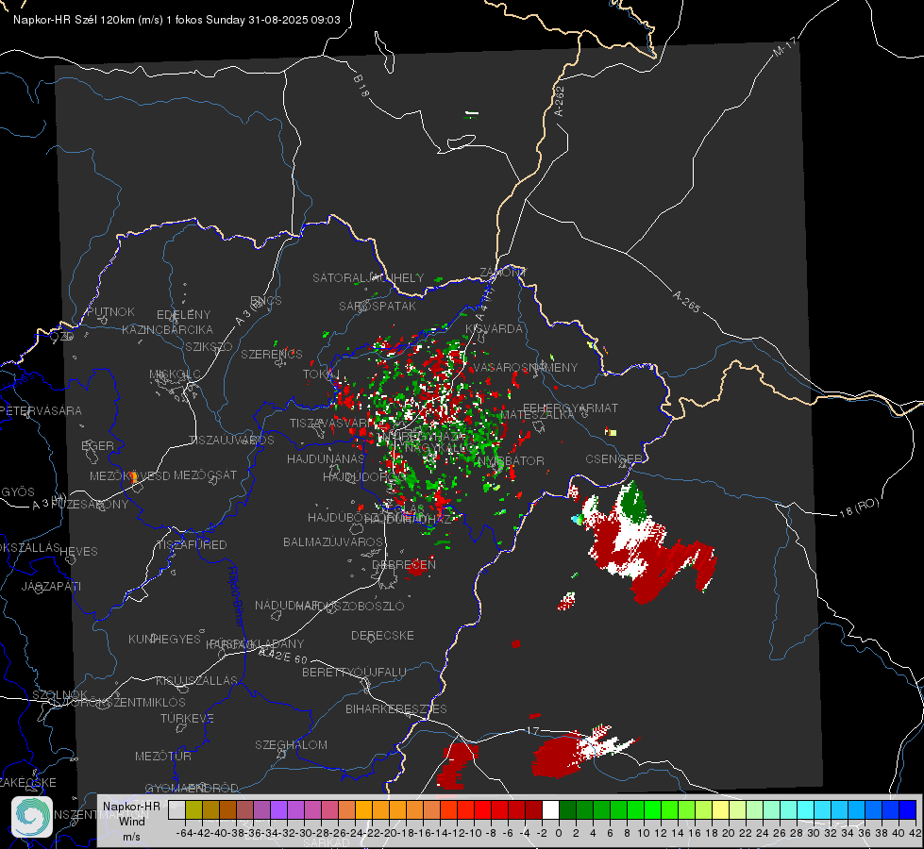924x849 pixels.
Task: Click the VÁSÁROSNAMÉNY city label
Action: point(526,368)
